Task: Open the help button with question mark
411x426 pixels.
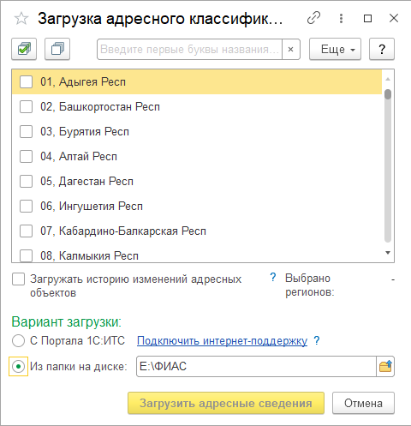Action: 382,49
